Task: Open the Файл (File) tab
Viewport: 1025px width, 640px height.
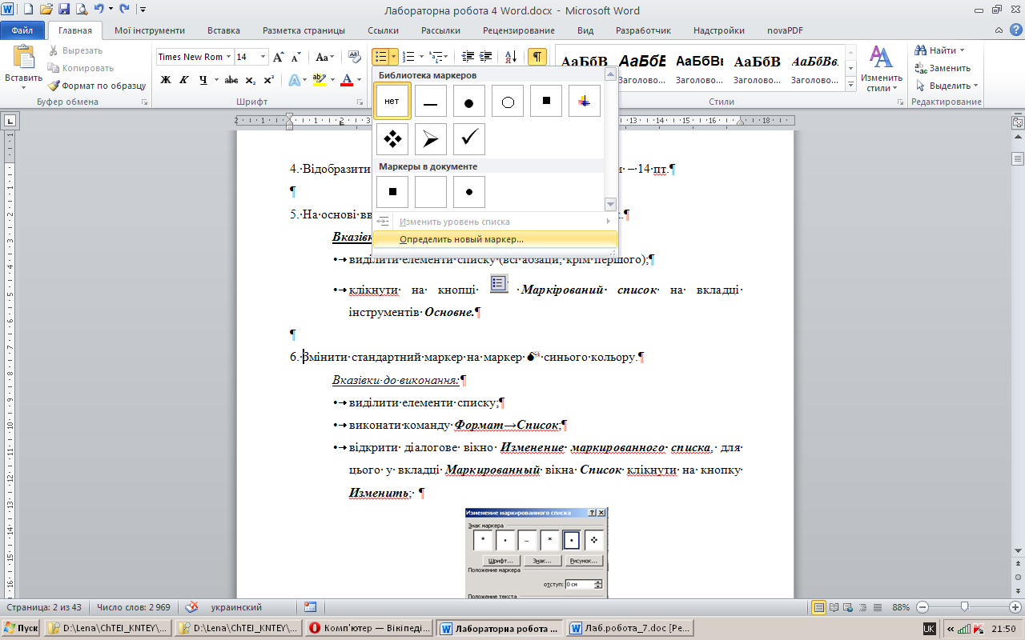Action: pyautogui.click(x=22, y=30)
